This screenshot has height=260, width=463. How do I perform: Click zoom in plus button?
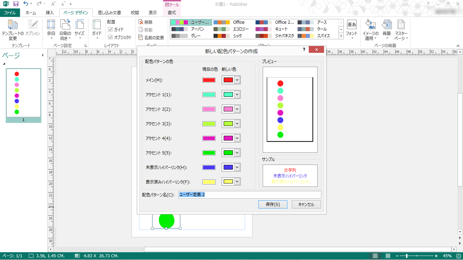click(436, 256)
